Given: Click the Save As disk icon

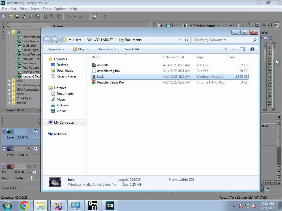Looking at the screenshot, I should point(24,16).
